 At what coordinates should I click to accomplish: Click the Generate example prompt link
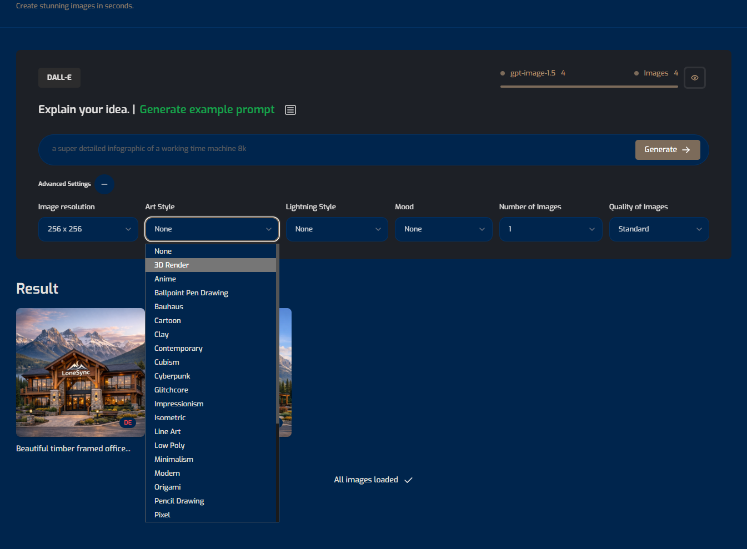207,110
